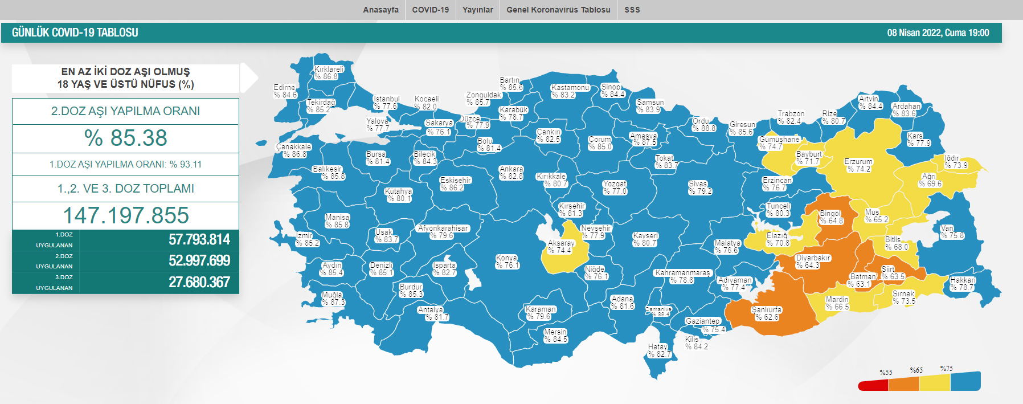
Task: Click Ankara province on the map
Action: coord(511,173)
